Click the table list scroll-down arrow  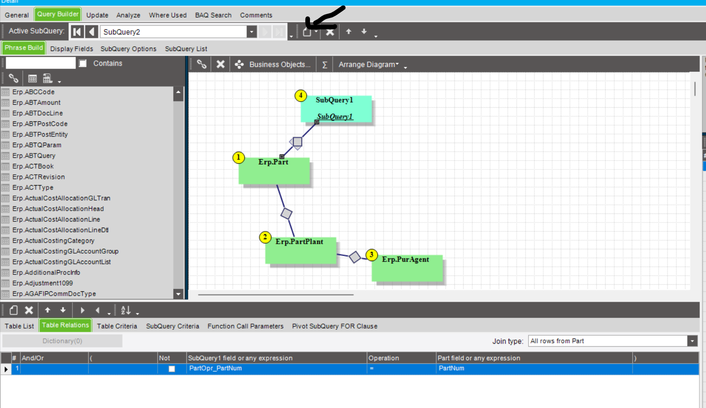click(178, 294)
